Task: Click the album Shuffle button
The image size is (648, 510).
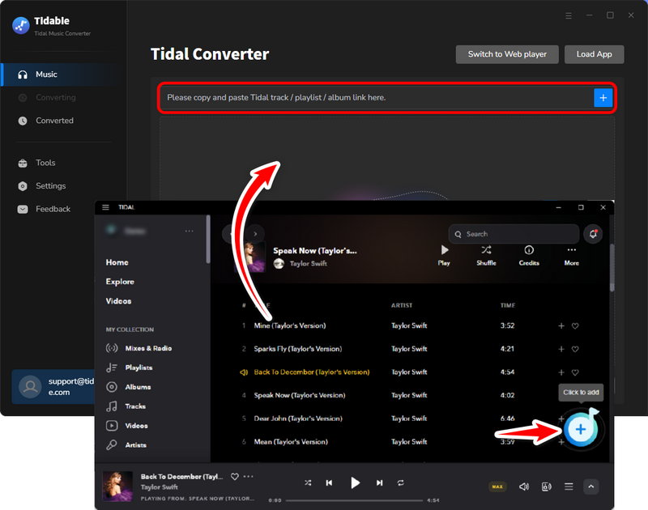Action: pos(486,255)
